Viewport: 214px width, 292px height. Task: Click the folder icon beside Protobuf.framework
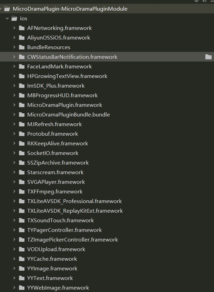coord(22,134)
